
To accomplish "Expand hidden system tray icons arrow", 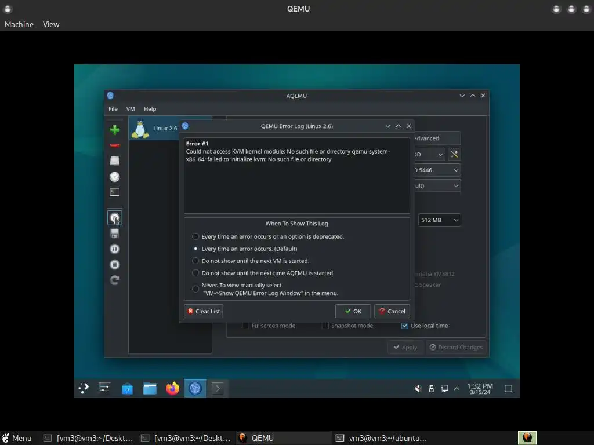I will pos(457,389).
